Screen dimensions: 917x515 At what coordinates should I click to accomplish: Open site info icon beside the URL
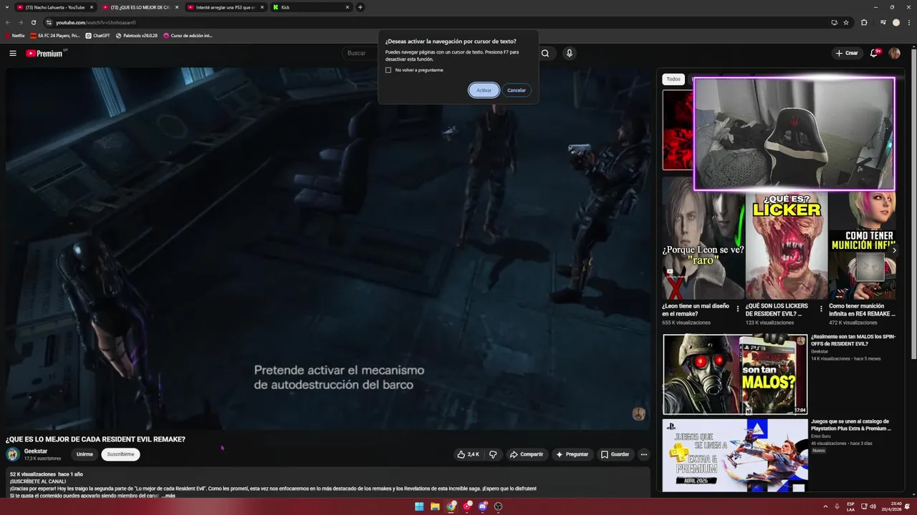tap(49, 22)
